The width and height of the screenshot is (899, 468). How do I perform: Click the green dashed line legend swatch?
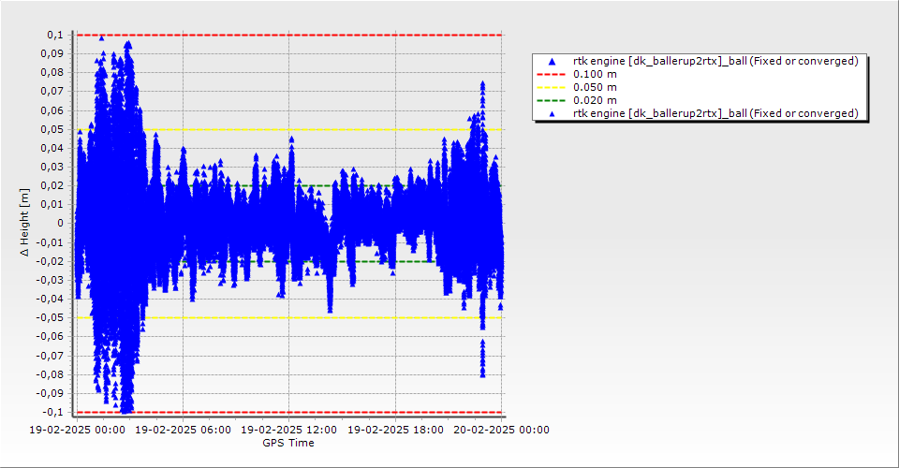[x=551, y=100]
